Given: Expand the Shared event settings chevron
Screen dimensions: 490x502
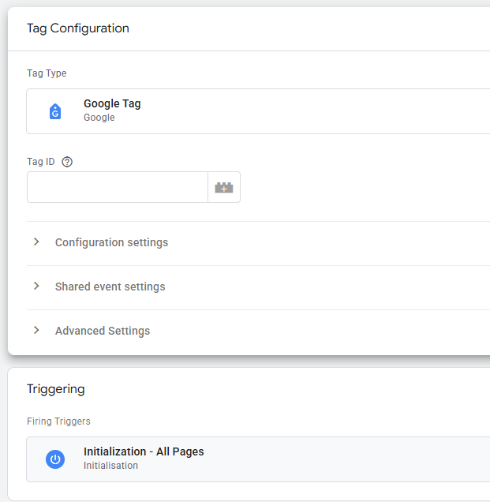Looking at the screenshot, I should (x=36, y=287).
